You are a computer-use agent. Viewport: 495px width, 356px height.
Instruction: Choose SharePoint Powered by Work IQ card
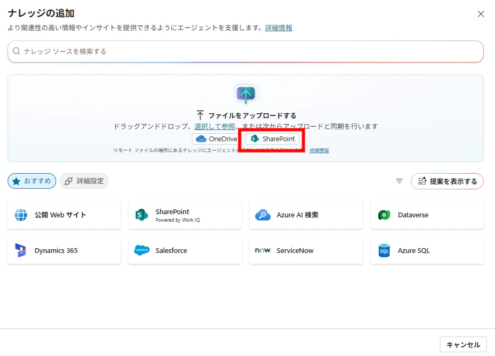[185, 215]
